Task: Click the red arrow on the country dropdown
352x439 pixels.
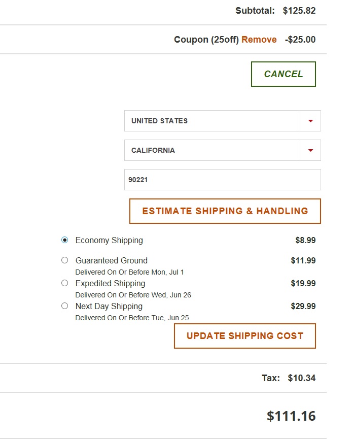Action: click(x=310, y=121)
